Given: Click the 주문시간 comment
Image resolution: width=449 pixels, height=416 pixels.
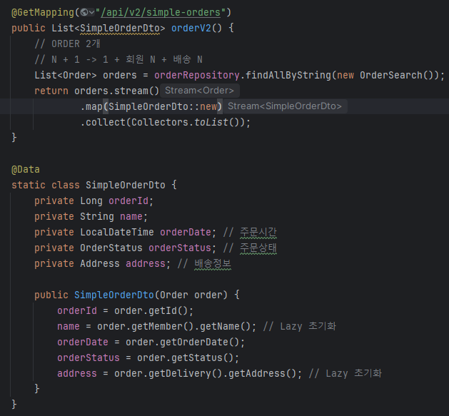Looking at the screenshot, I should point(258,232).
